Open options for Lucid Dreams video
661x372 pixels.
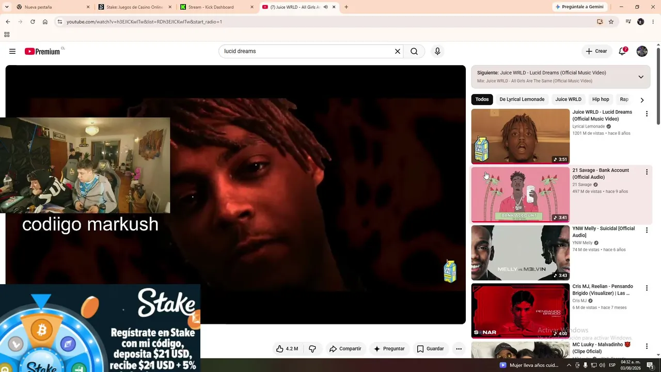(x=647, y=114)
